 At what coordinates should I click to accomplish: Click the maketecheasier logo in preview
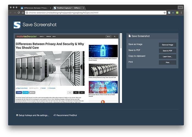click(27, 36)
